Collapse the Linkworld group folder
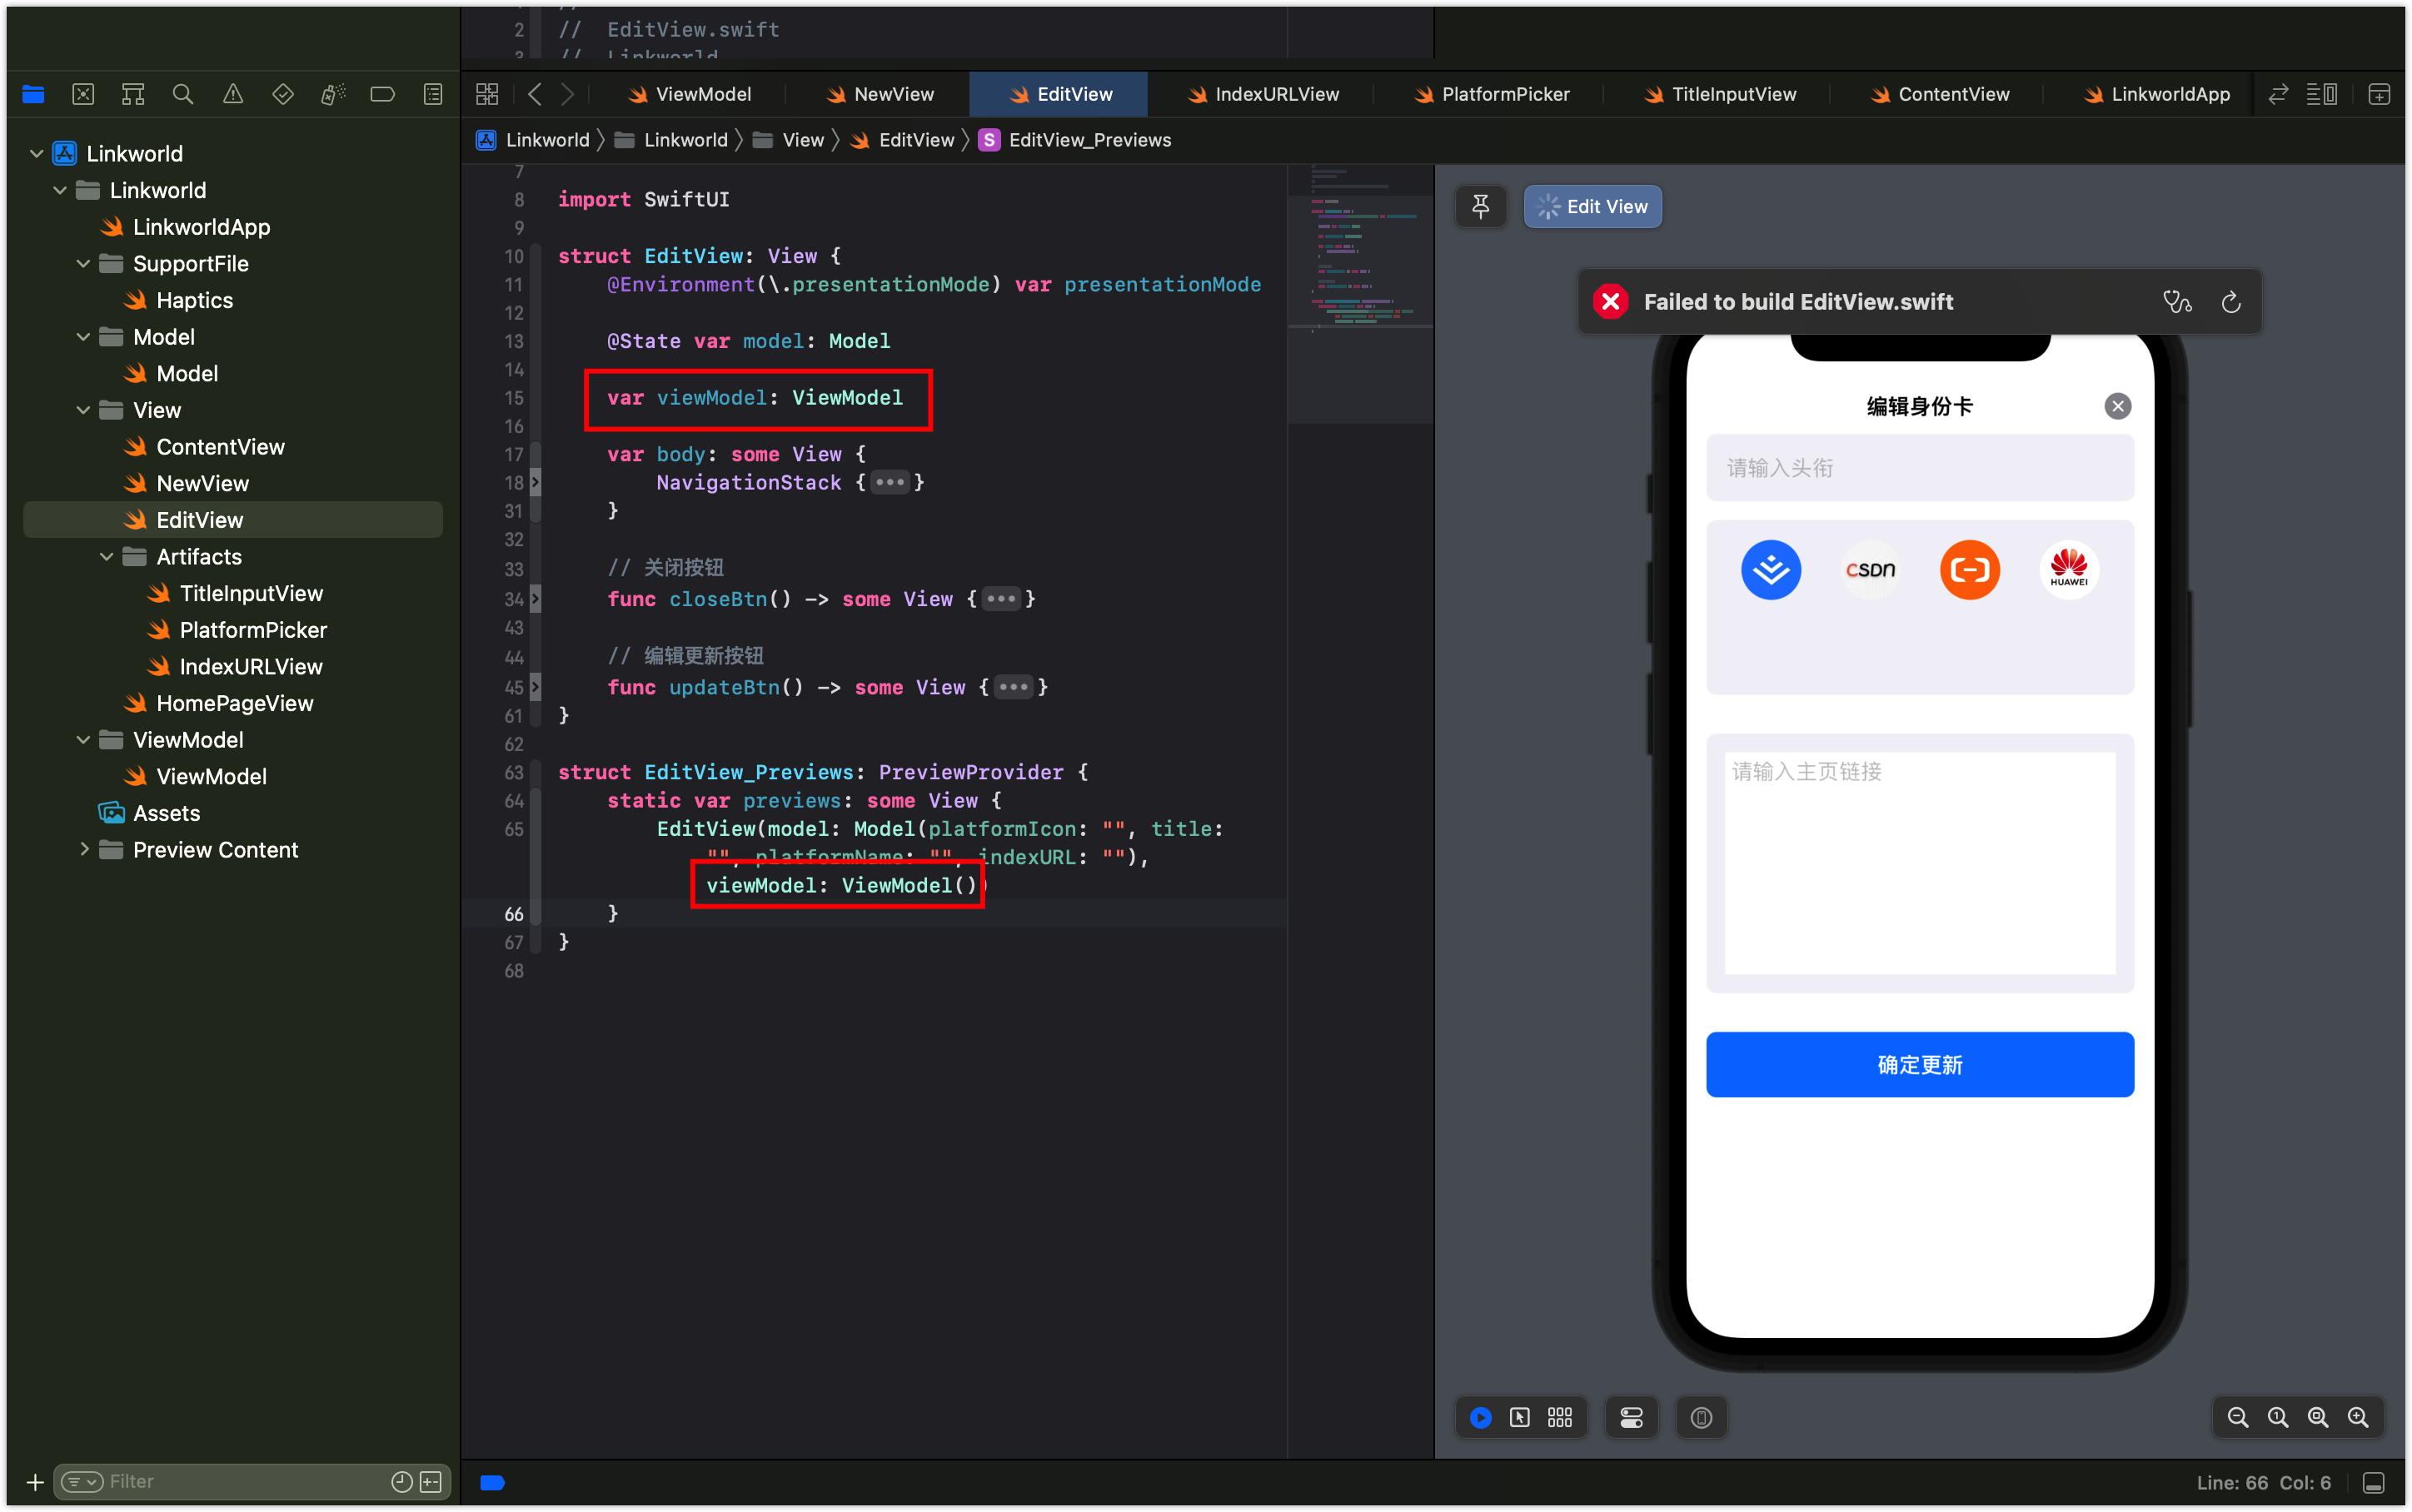 pos(60,190)
